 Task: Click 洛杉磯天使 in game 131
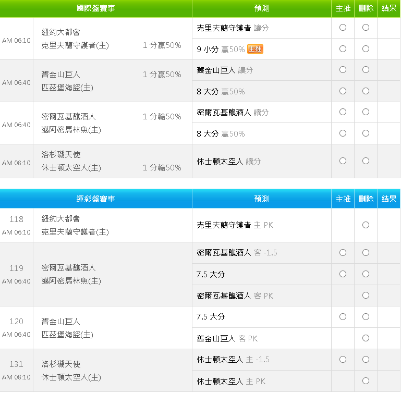[61, 364]
